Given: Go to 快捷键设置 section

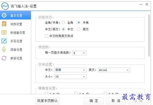Looking at the screenshot, I should coord(15,33).
